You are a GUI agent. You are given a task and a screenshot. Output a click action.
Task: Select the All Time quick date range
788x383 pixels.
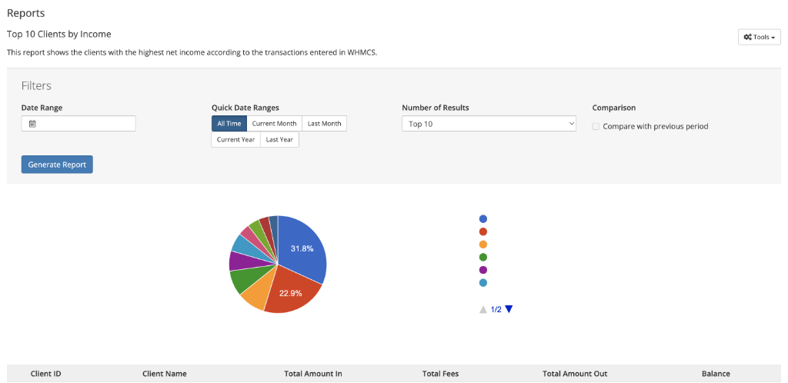229,124
